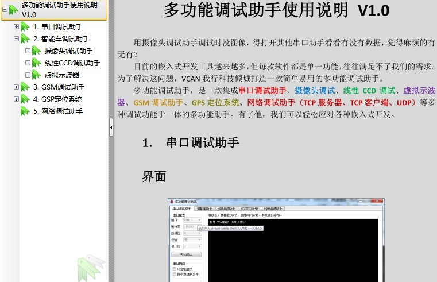Click the document title 多功能调试助手使用说明 V1.0
The height and width of the screenshot is (282, 437).
tap(276, 10)
